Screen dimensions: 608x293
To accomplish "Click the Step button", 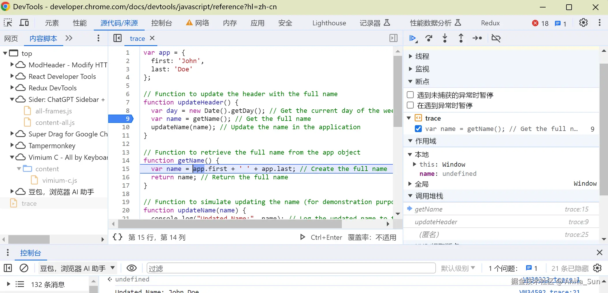I will pyautogui.click(x=477, y=38).
